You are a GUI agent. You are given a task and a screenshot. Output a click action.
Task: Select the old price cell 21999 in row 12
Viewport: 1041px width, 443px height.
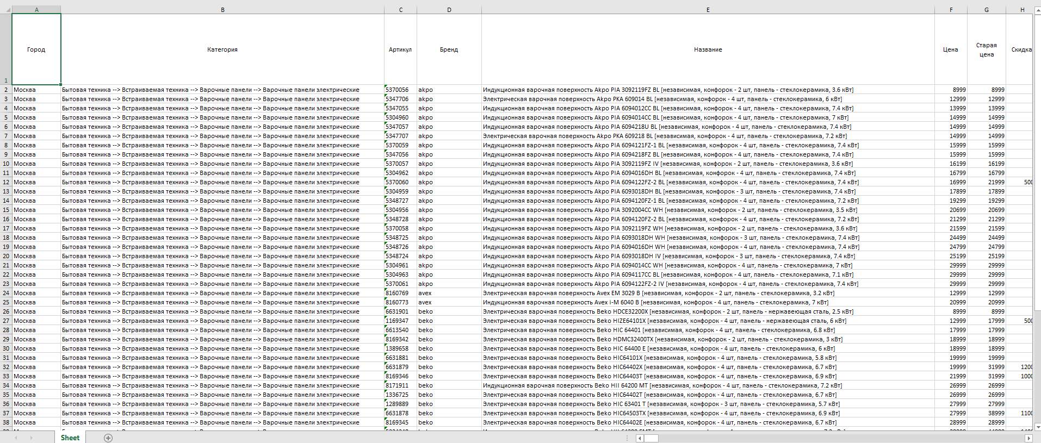pos(987,182)
